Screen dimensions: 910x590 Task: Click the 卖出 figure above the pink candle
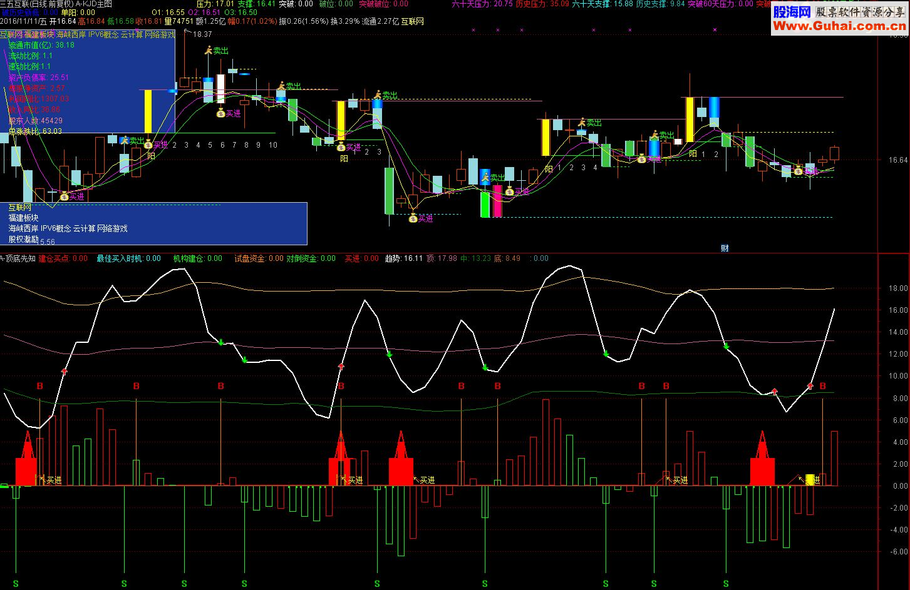485,178
